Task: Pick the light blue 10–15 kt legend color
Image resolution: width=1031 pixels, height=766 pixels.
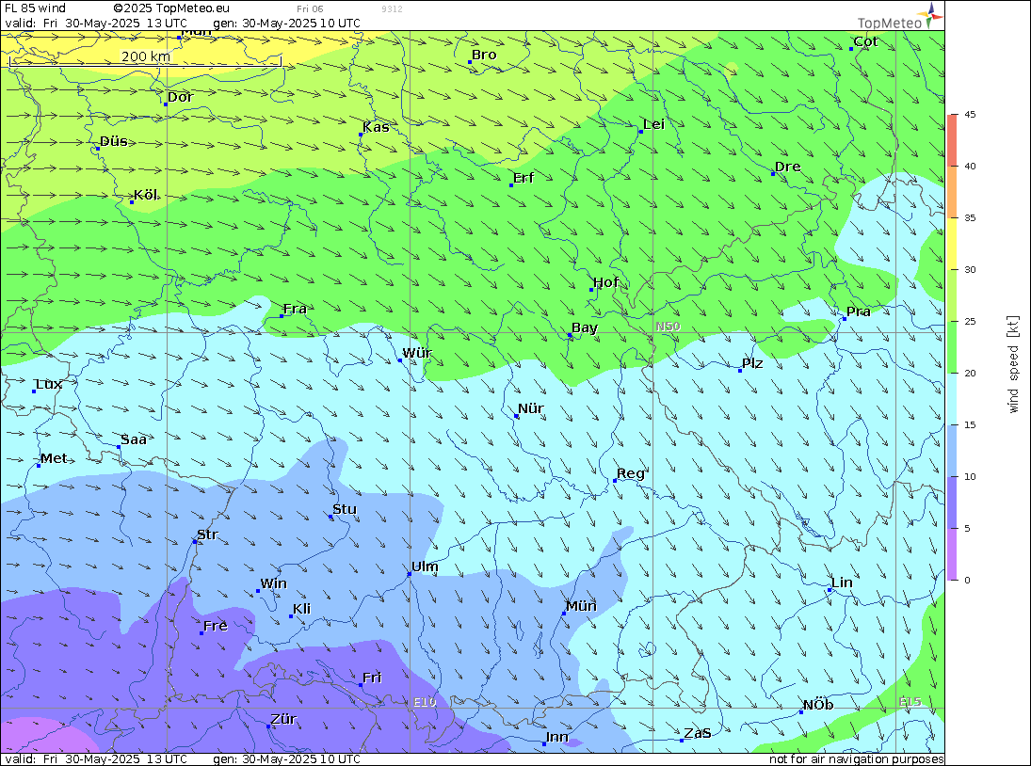Action: coord(952,452)
